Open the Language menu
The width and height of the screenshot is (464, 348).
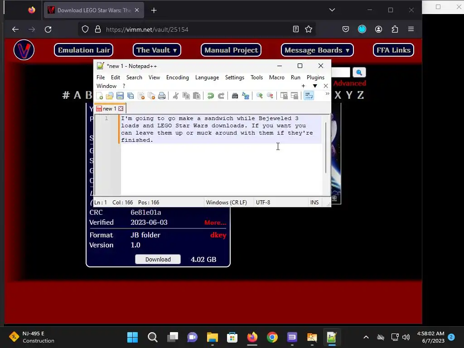[207, 77]
